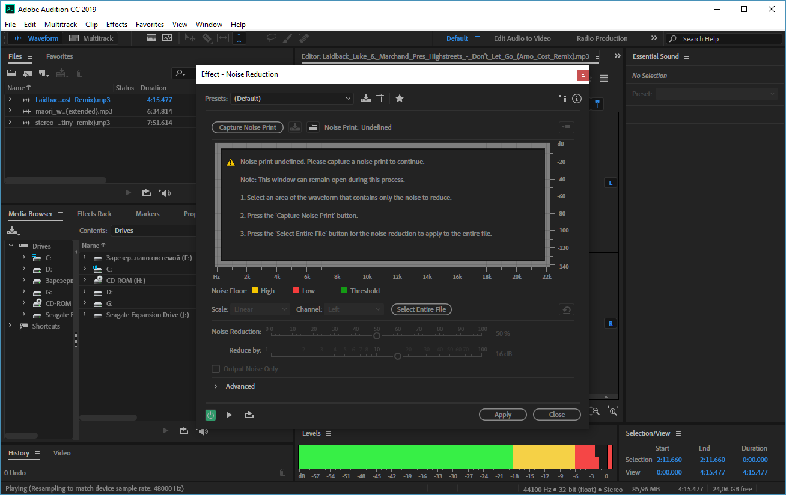Image resolution: width=786 pixels, height=495 pixels.
Task: Apply the noise reduction effect
Action: pos(503,415)
